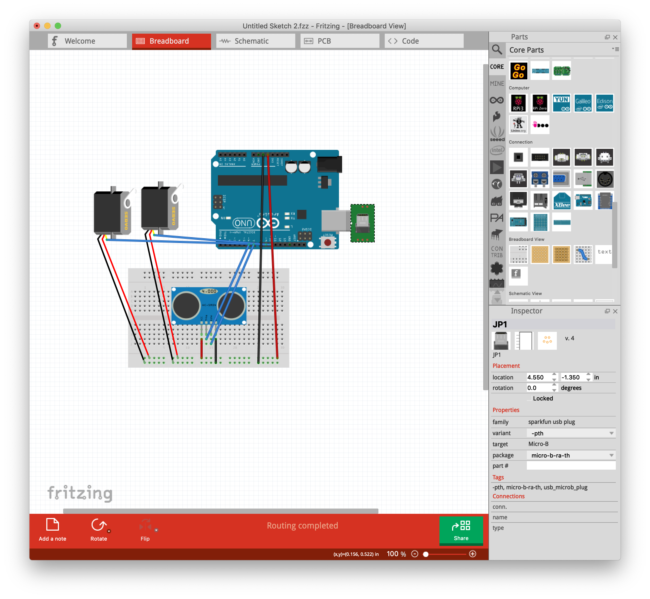Open the variant dropdown
The height and width of the screenshot is (599, 650).
tap(571, 433)
